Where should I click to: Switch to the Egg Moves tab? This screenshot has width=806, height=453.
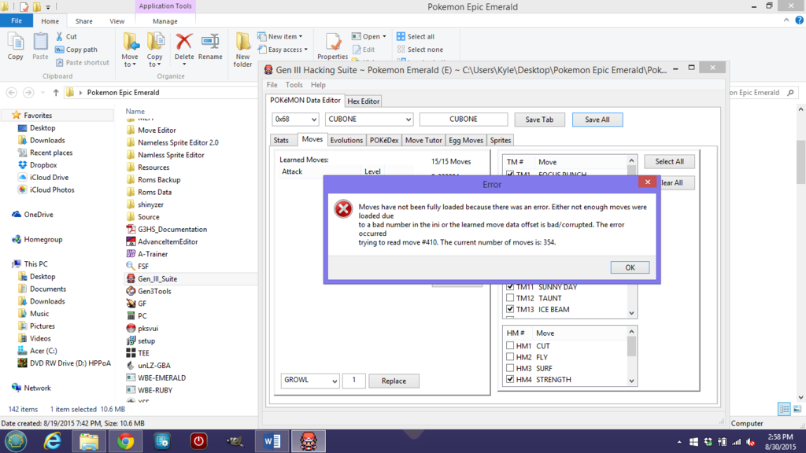[x=466, y=140]
